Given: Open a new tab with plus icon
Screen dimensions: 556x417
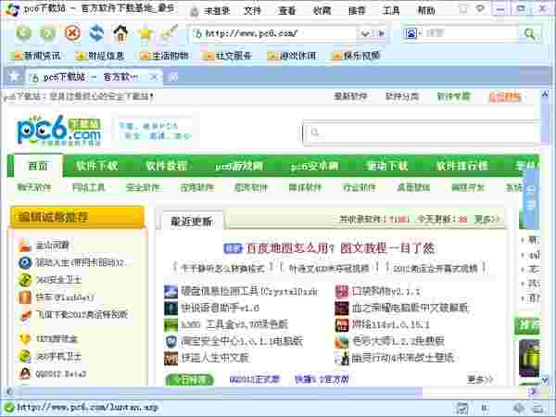Looking at the screenshot, I should [x=173, y=77].
